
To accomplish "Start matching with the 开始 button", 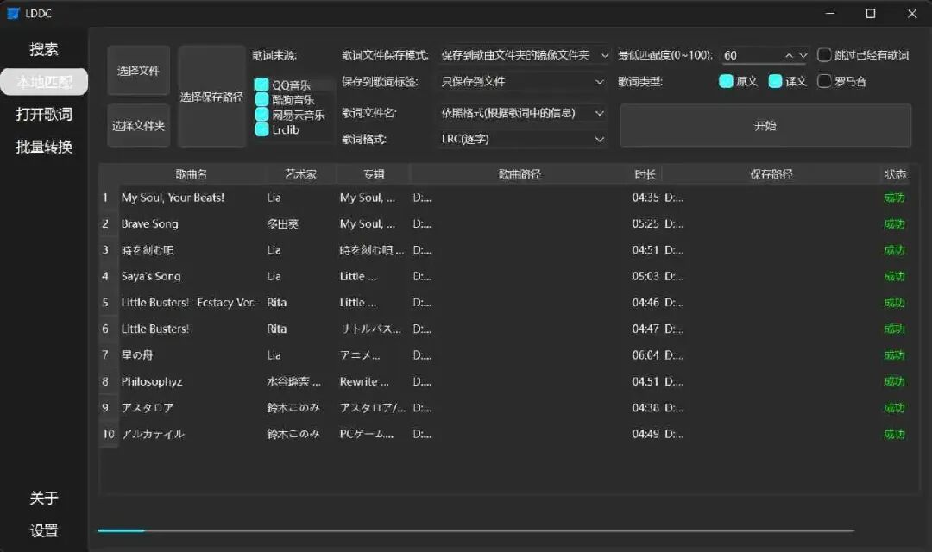I will click(765, 126).
